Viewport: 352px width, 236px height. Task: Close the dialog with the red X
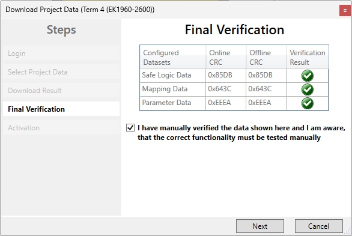pyautogui.click(x=345, y=11)
